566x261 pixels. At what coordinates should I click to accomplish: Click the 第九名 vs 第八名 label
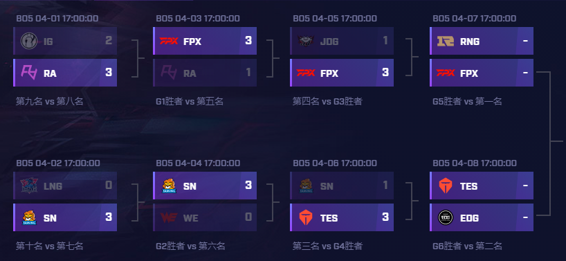tap(49, 102)
